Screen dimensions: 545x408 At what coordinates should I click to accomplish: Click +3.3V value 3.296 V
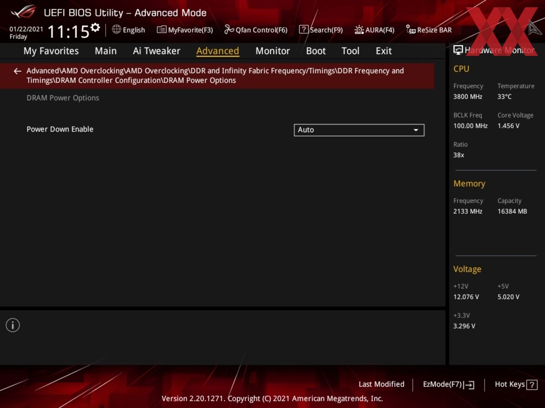[464, 326]
